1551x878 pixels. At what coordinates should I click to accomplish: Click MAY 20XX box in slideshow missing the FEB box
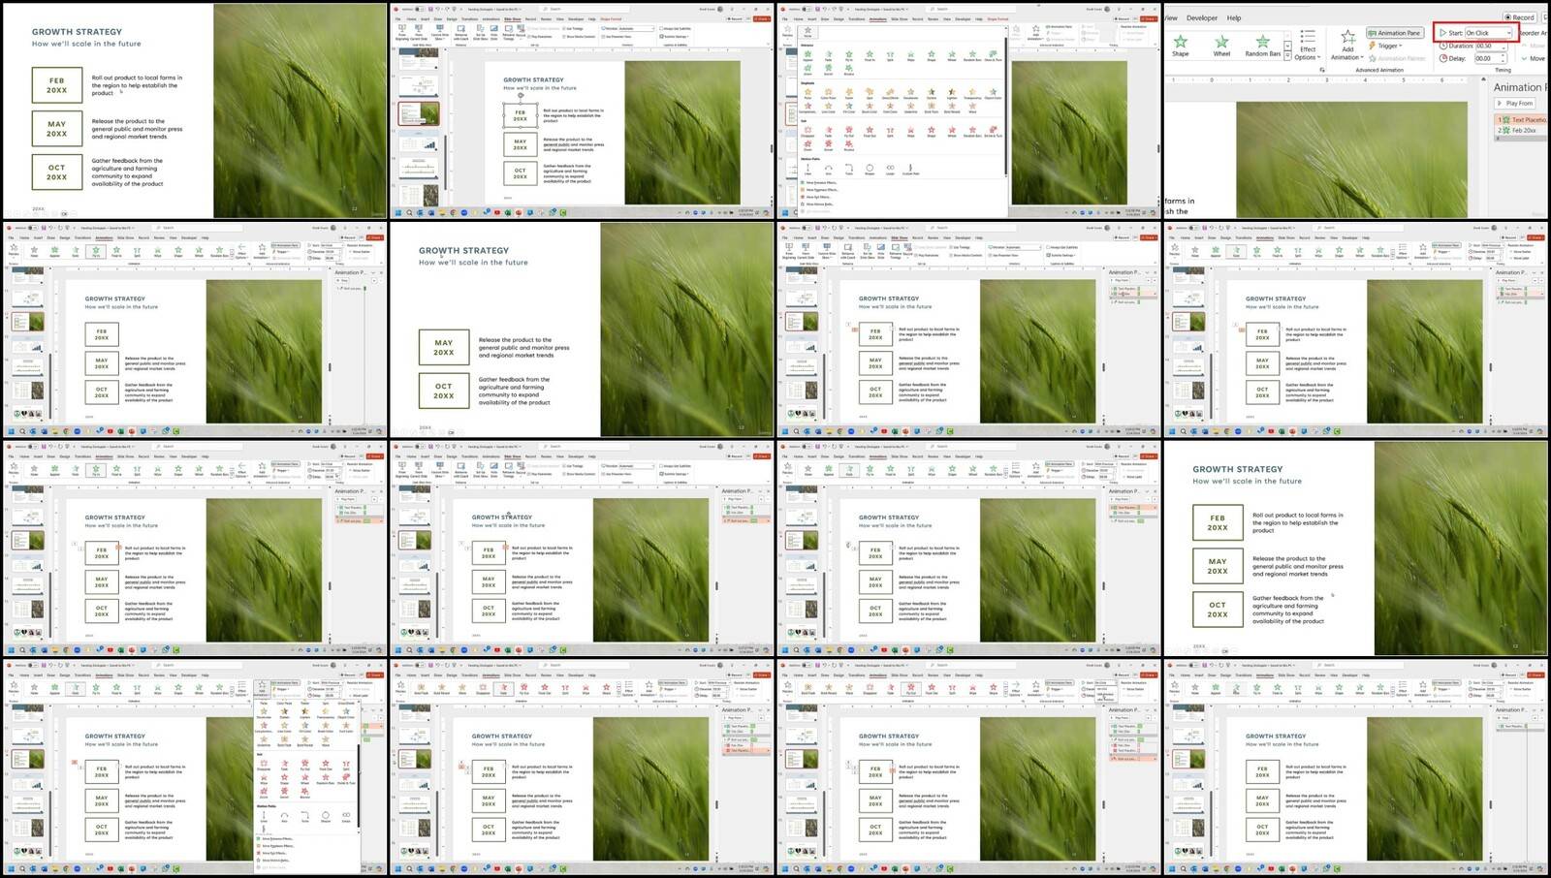click(444, 348)
